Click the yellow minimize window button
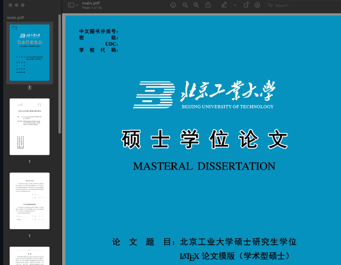Image resolution: width=341 pixels, height=265 pixels. click(x=16, y=5)
